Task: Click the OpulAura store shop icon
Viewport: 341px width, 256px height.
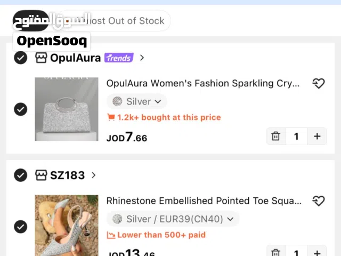Action: point(41,58)
